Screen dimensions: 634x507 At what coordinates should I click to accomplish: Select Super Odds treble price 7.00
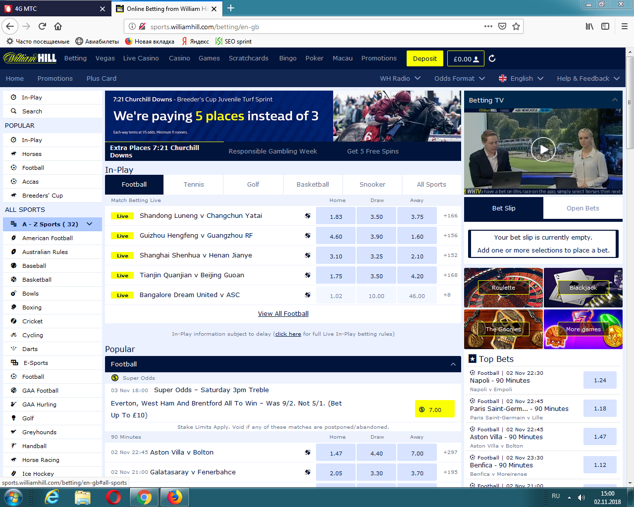coord(434,409)
